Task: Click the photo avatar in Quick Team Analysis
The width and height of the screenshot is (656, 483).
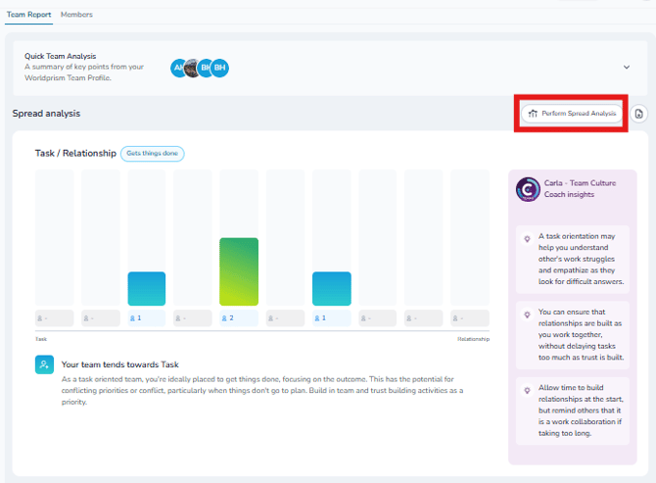Action: (193, 68)
